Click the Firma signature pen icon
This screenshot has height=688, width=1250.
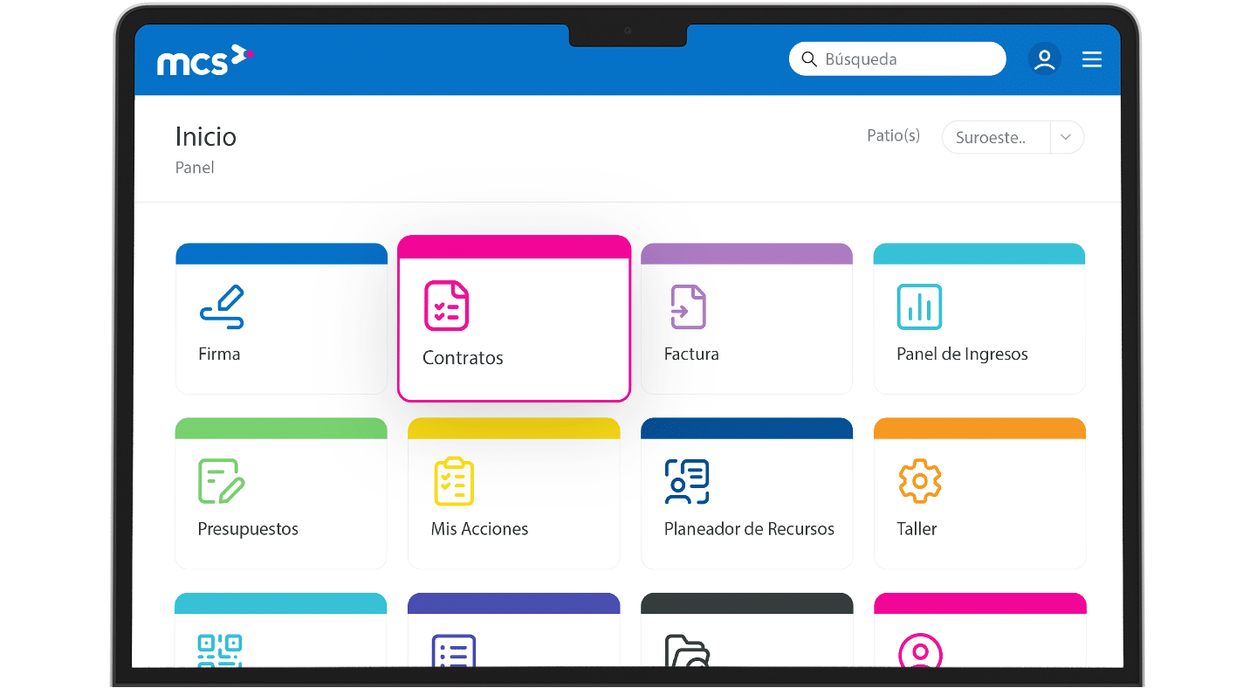click(x=223, y=306)
